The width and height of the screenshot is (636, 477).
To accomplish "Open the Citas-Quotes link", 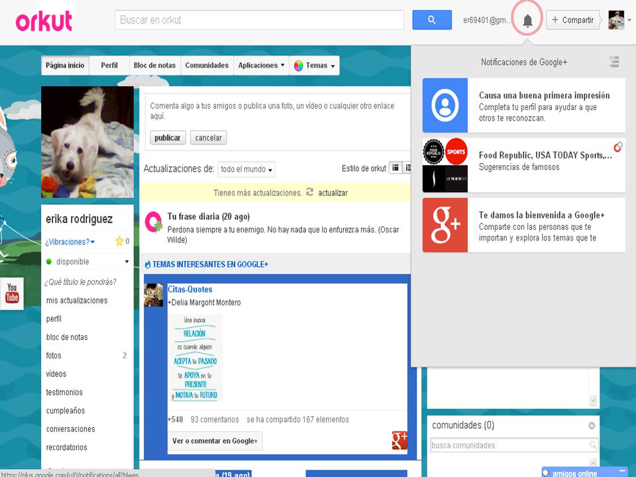I will [190, 290].
